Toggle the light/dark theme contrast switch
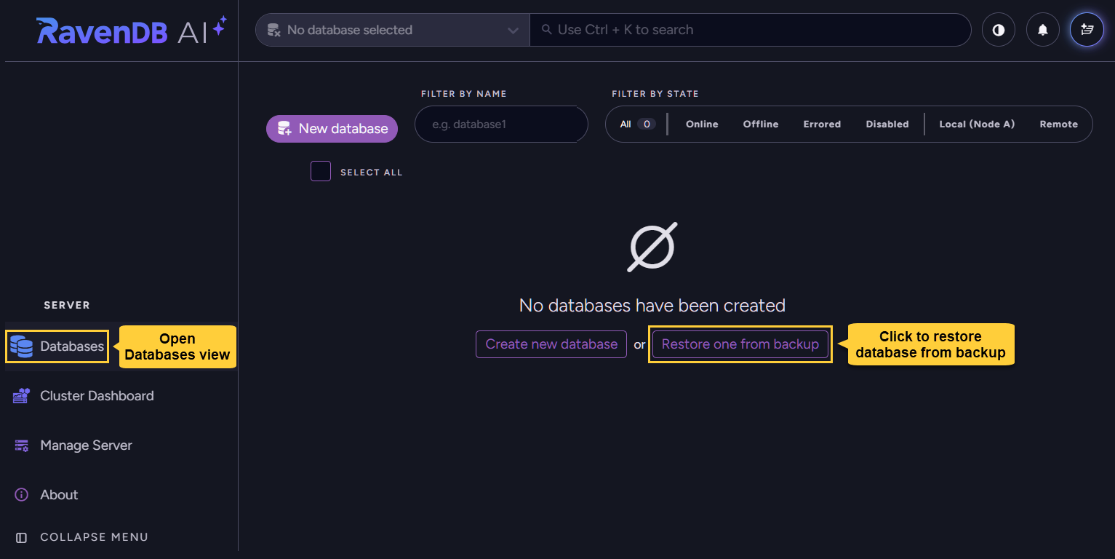The image size is (1115, 559). (x=998, y=29)
